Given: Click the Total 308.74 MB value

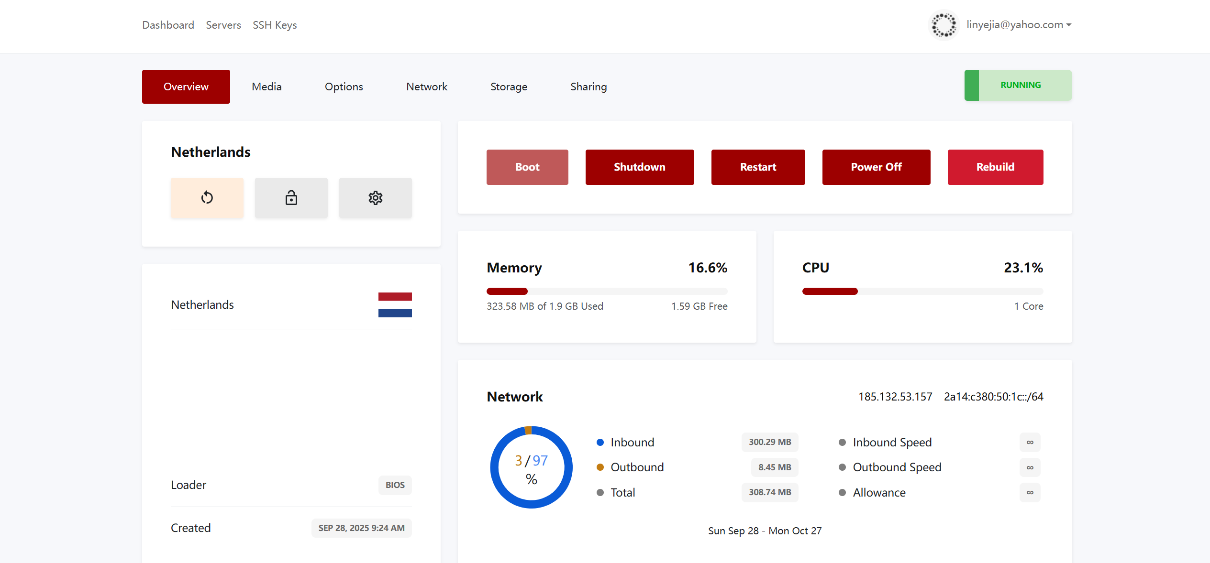Looking at the screenshot, I should 770,492.
